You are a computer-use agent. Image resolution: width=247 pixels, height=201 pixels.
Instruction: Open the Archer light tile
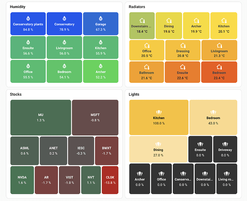coord(140,180)
